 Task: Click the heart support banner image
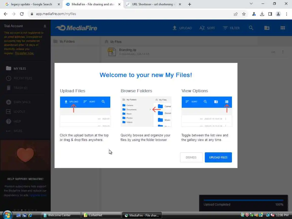click(25, 155)
